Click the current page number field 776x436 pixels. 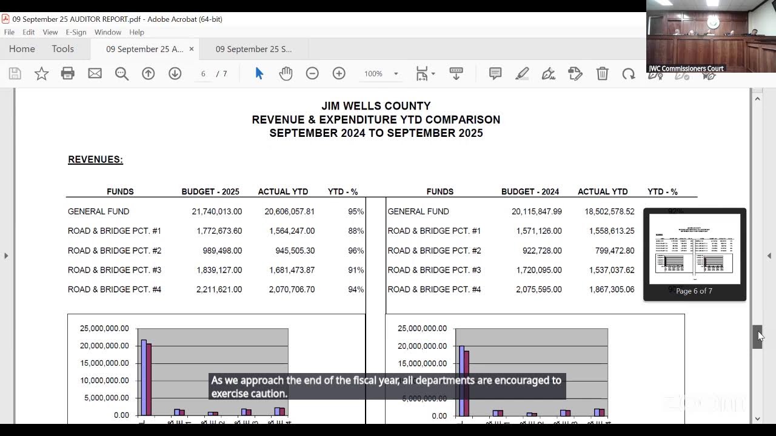click(203, 74)
